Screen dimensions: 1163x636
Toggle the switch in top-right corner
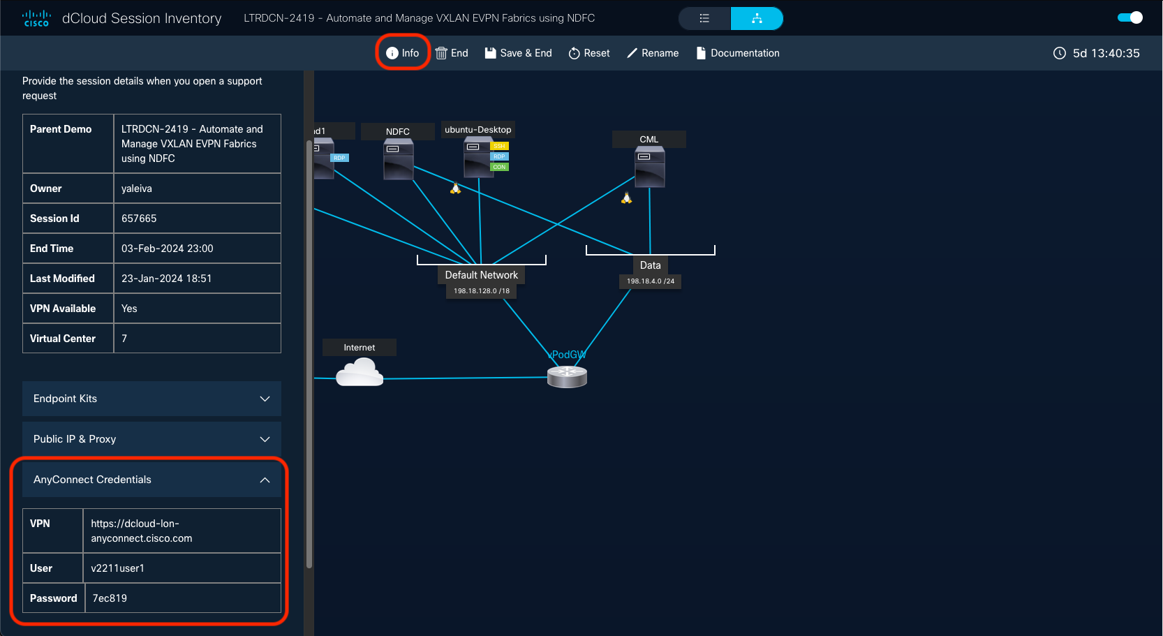pyautogui.click(x=1130, y=17)
